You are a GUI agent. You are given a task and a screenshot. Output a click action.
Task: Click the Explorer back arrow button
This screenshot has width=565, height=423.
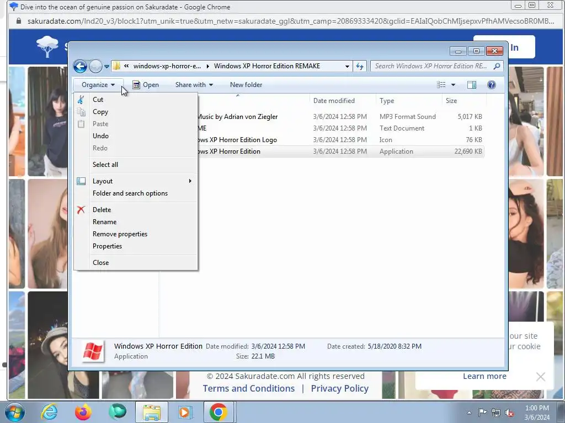pyautogui.click(x=80, y=66)
